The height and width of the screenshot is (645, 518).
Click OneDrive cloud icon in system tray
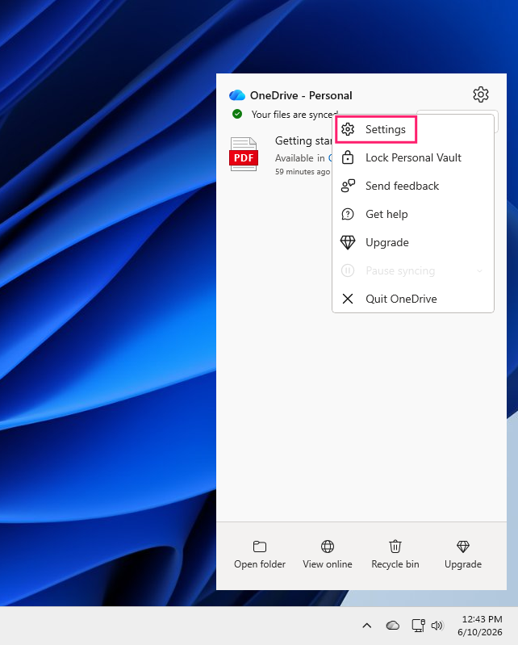tap(393, 626)
